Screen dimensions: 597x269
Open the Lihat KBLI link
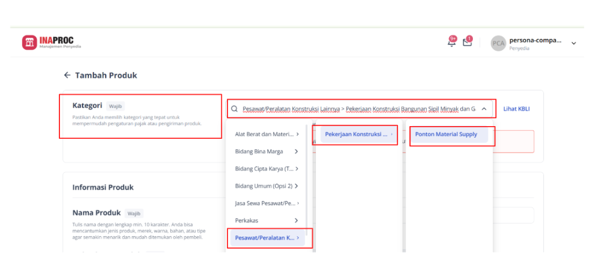pyautogui.click(x=516, y=109)
